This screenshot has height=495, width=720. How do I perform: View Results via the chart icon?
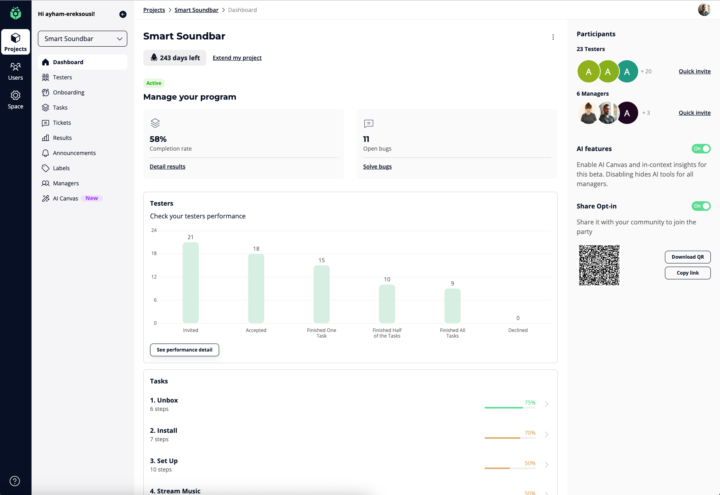(46, 138)
